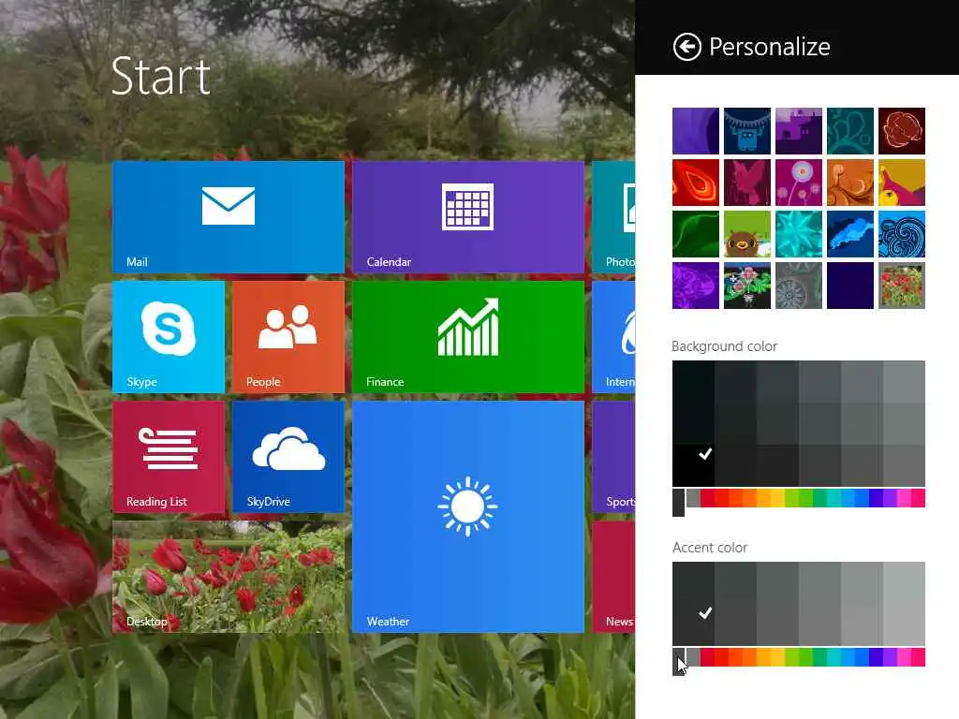The image size is (959, 719).
Task: Choose yellow in the Accent color hue strip
Action: tap(776, 657)
